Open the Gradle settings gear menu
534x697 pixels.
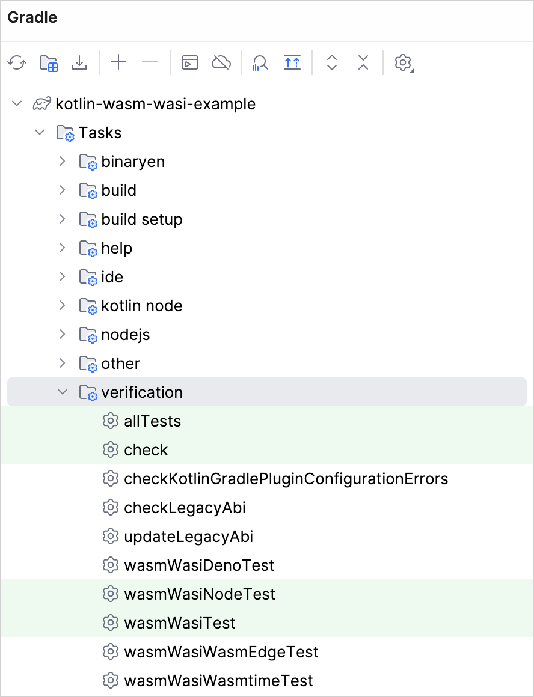click(x=403, y=62)
